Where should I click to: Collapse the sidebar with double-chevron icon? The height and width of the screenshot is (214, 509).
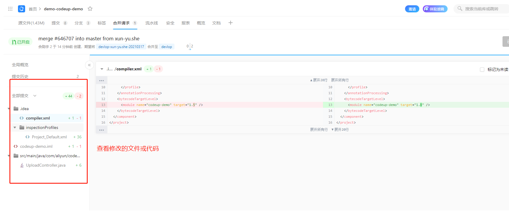coord(89,65)
